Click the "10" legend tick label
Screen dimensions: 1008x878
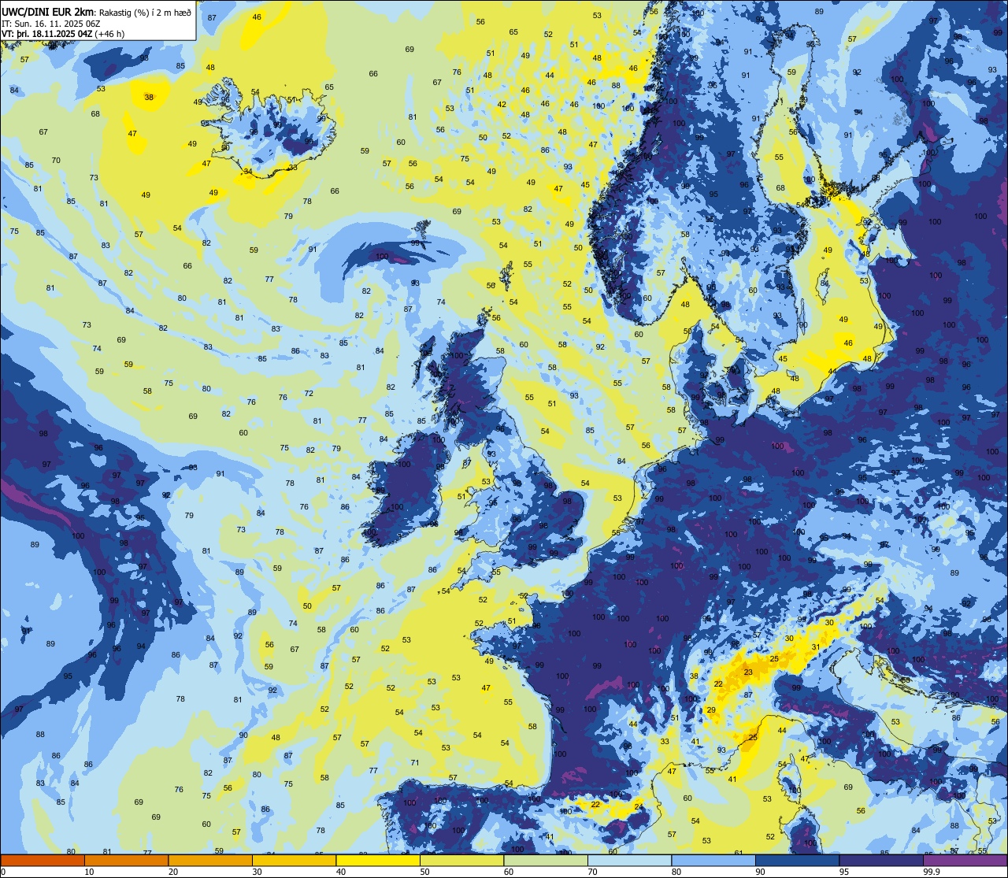90,872
